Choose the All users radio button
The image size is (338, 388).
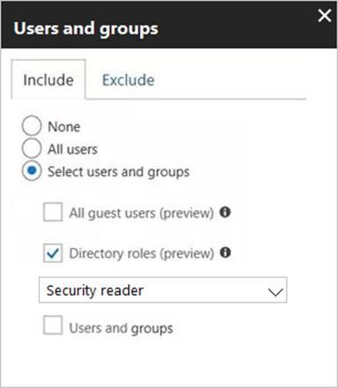click(32, 148)
